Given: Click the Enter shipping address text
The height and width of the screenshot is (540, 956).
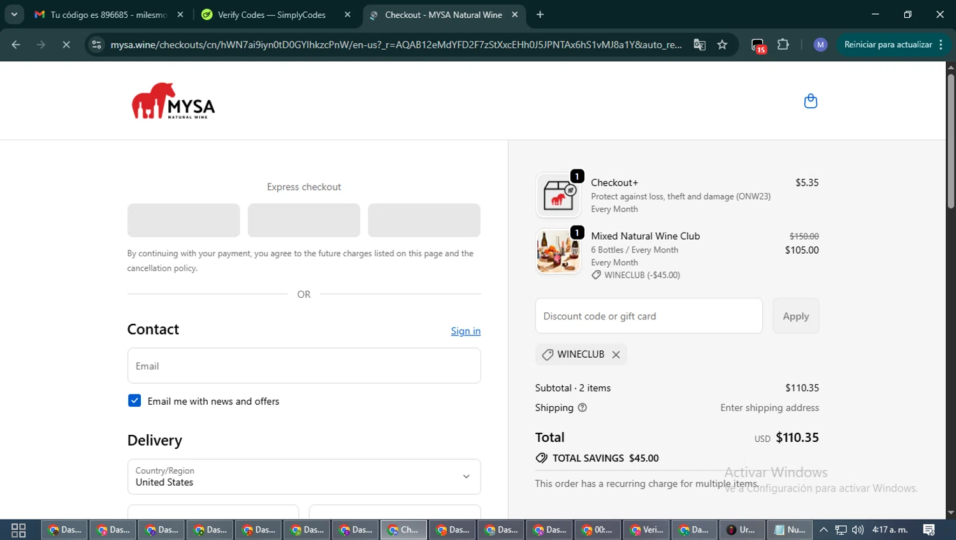Looking at the screenshot, I should coord(769,408).
